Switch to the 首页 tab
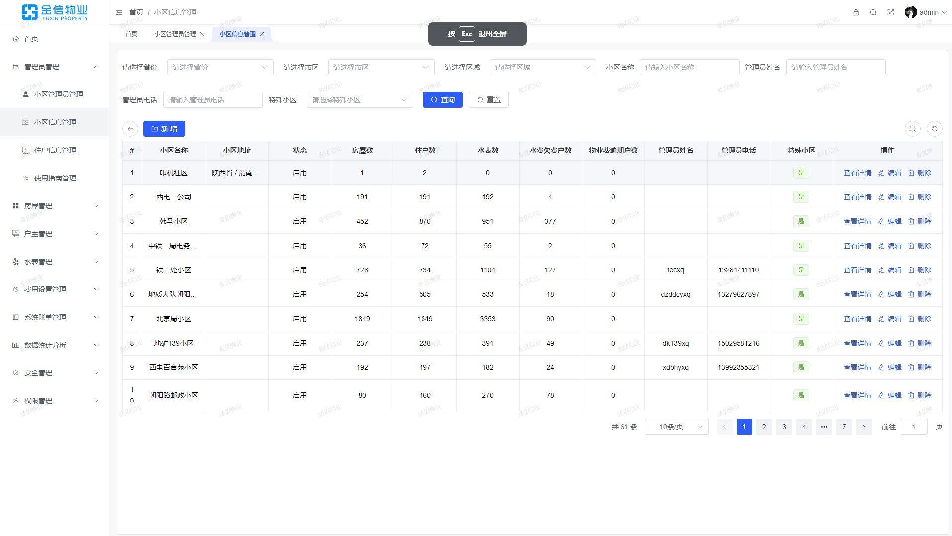Viewport: 952px width, 536px height. point(131,34)
